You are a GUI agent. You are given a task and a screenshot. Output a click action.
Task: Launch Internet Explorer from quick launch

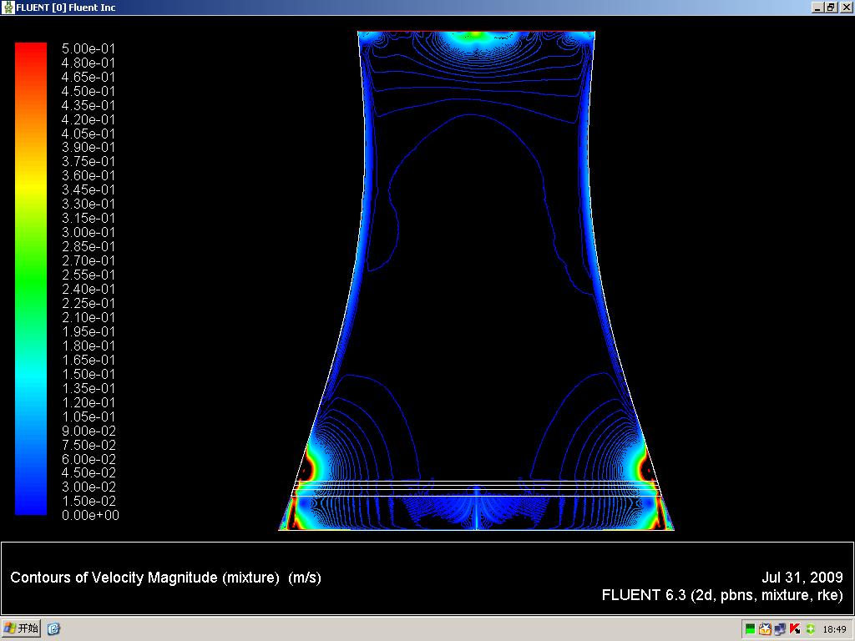click(x=53, y=628)
